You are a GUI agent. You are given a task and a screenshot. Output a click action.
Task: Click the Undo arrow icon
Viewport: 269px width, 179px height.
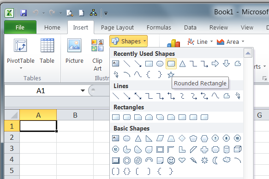click(x=36, y=13)
